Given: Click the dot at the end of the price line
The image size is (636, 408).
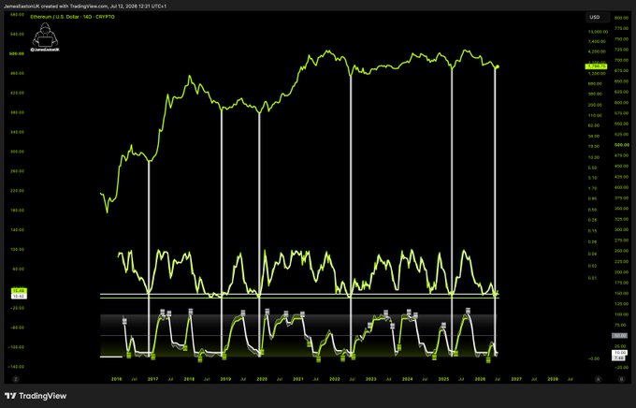Looking at the screenshot, I should pyautogui.click(x=498, y=66).
